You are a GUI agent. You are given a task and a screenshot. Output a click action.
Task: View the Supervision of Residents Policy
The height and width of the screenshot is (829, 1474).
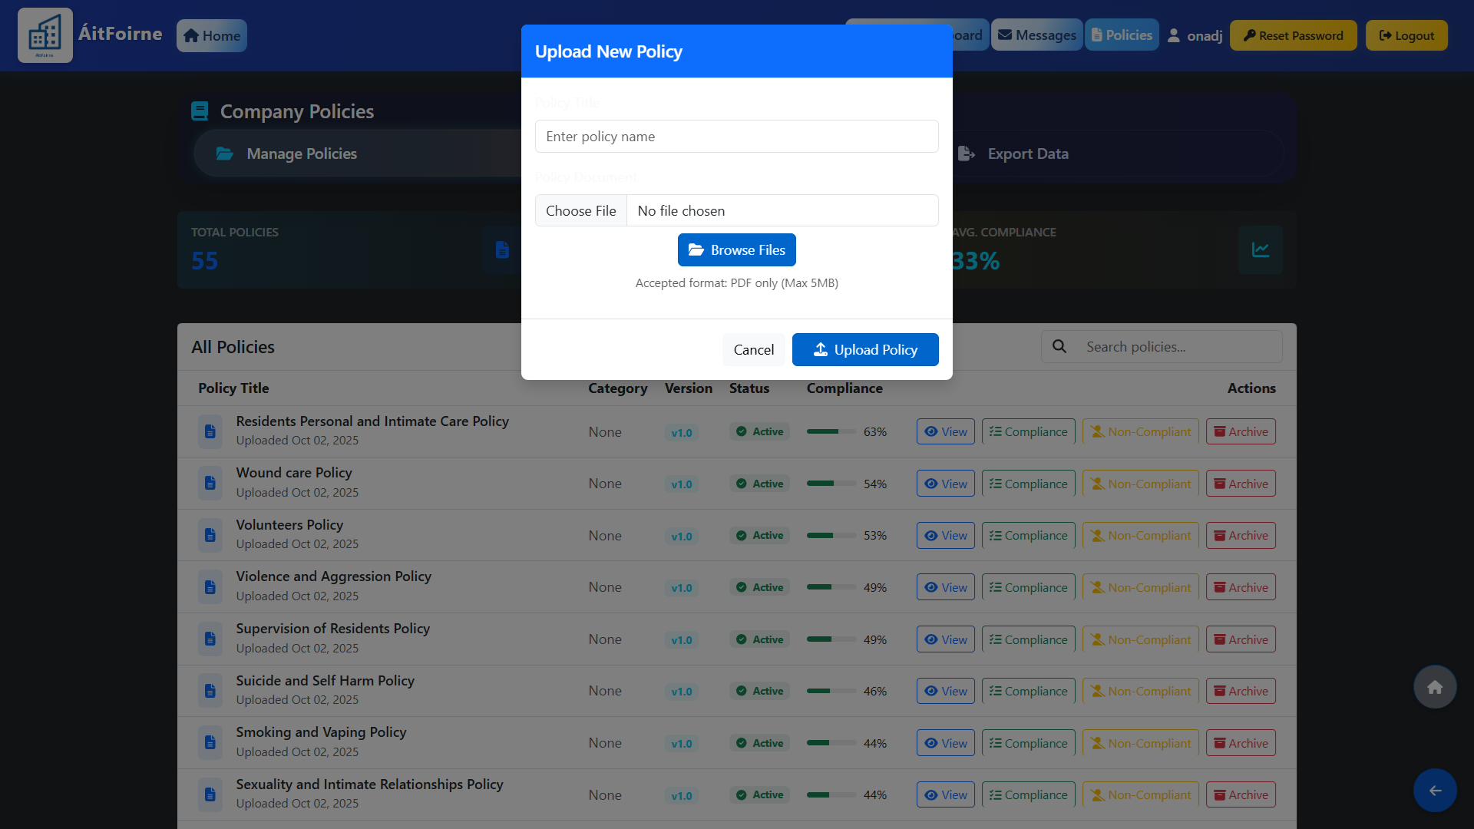click(x=945, y=639)
